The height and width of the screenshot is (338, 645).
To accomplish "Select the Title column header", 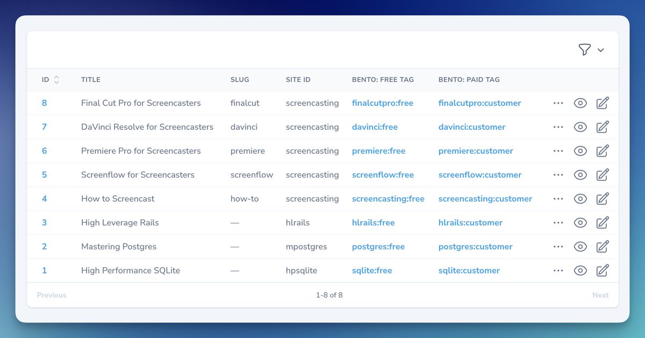I will point(91,79).
